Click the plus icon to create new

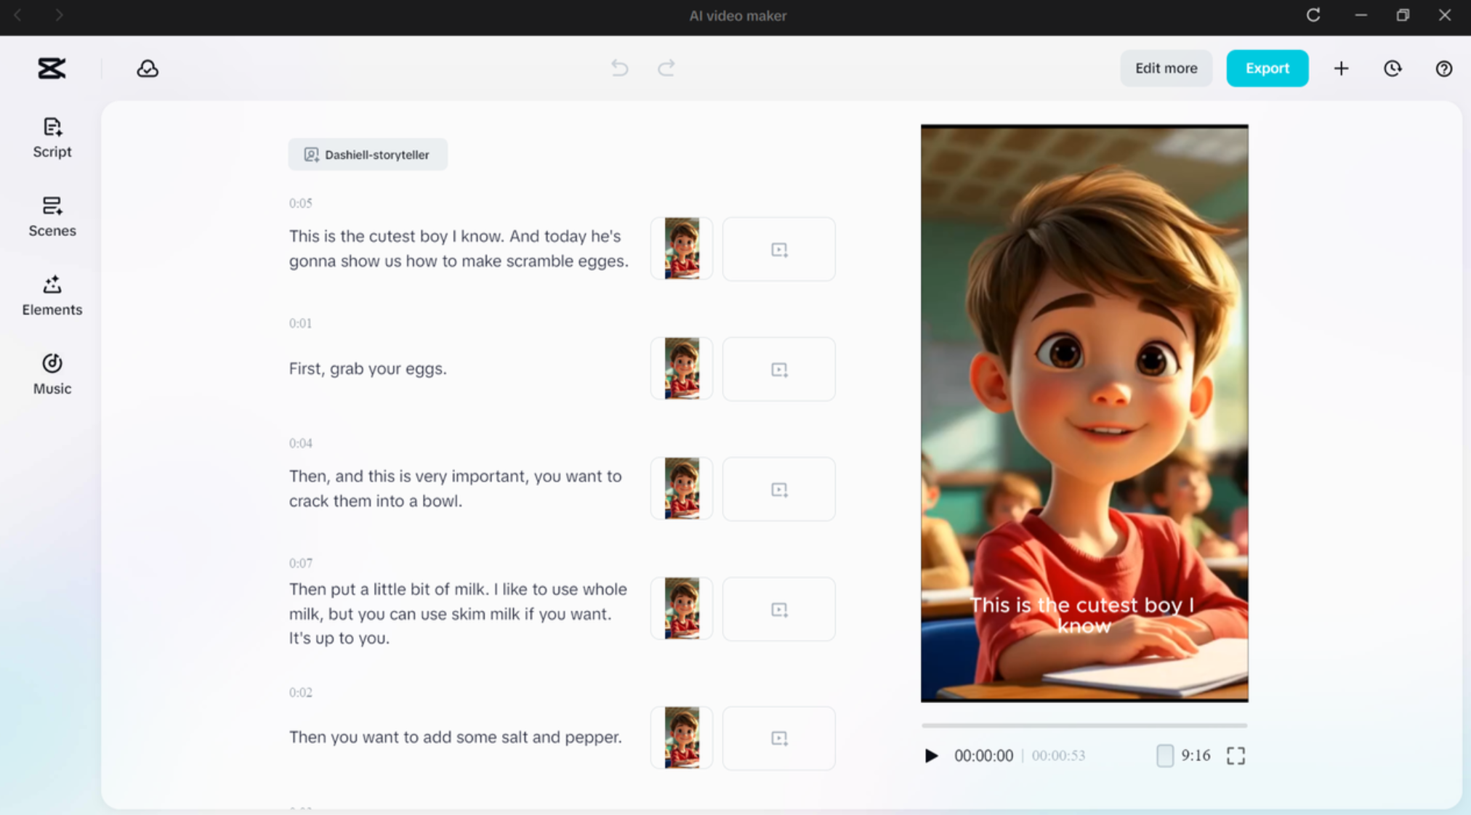[1341, 68]
